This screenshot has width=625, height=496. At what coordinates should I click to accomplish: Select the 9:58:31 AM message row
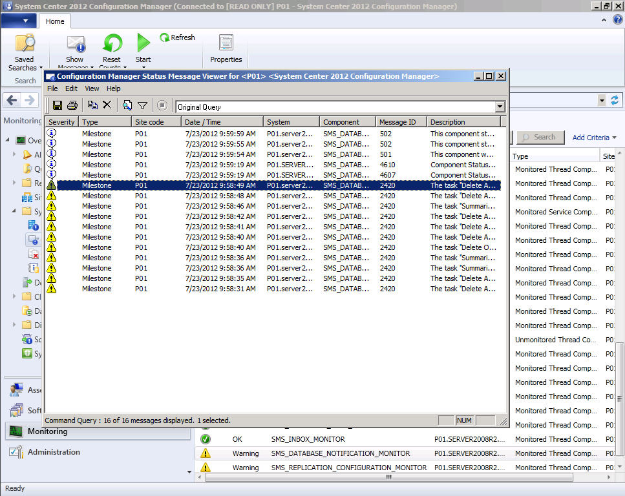point(274,289)
